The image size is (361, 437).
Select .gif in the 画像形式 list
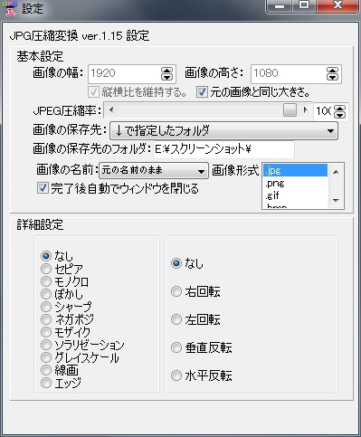click(295, 195)
